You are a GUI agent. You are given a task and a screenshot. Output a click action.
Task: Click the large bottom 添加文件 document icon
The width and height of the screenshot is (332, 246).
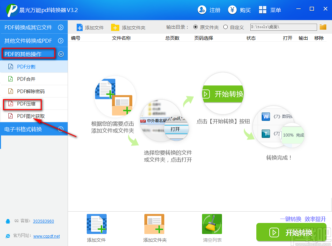click(x=97, y=224)
